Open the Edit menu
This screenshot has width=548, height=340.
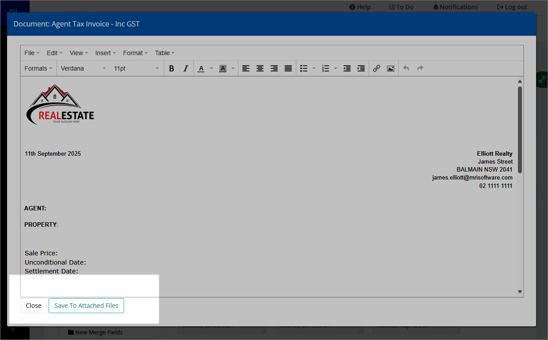(x=55, y=53)
